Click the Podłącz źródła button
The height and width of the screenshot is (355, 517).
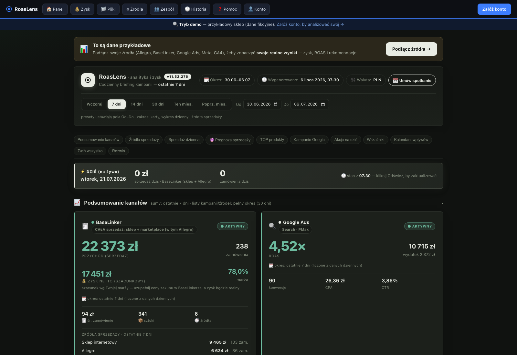click(411, 49)
